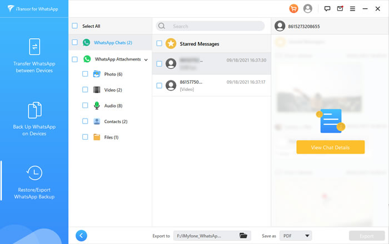Open the Save as PDF dropdown
The image size is (389, 244).
point(296,236)
